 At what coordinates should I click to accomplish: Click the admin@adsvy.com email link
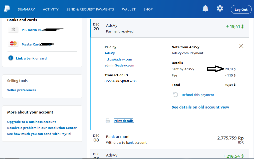[119, 65]
